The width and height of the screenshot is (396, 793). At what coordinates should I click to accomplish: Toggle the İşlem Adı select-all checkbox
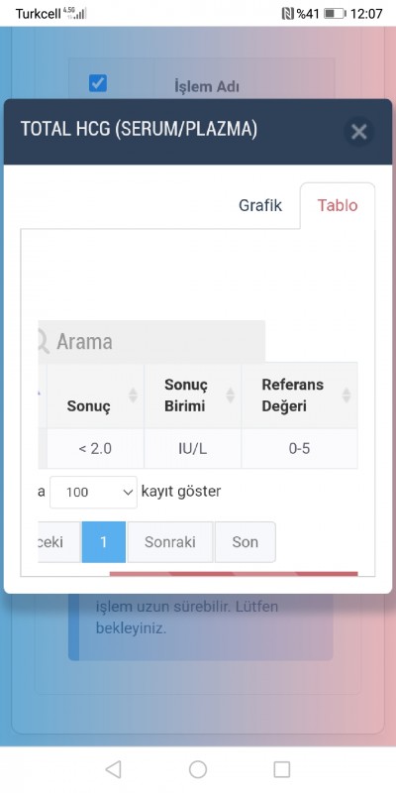98,83
